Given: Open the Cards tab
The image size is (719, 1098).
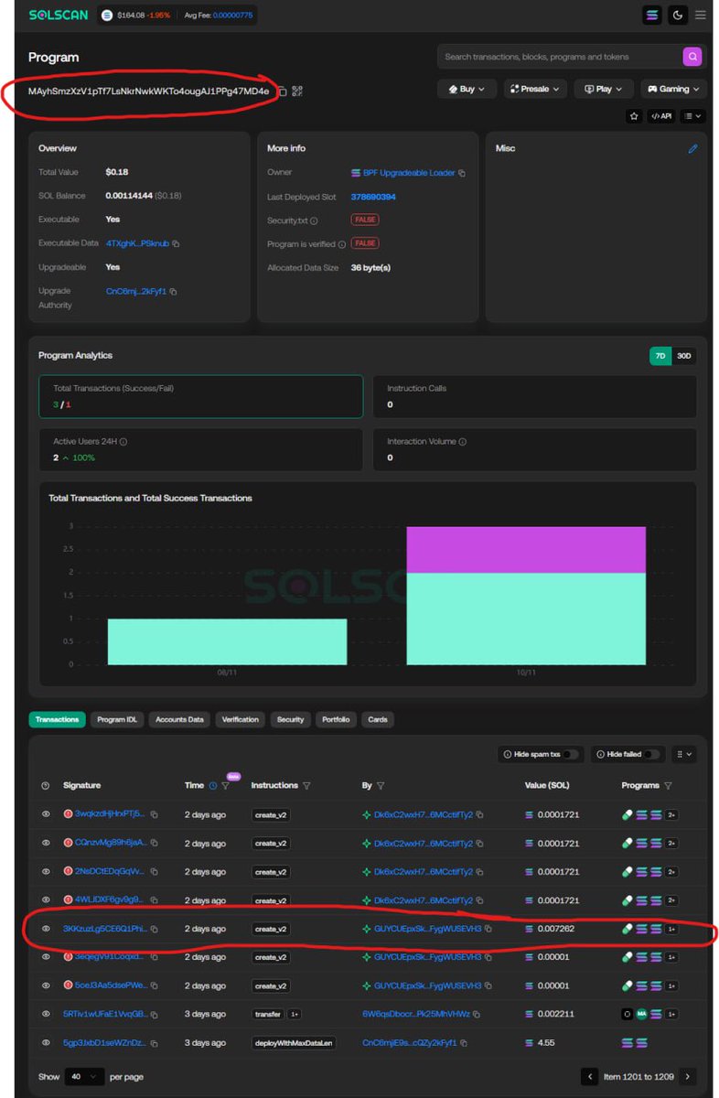Looking at the screenshot, I should [378, 720].
